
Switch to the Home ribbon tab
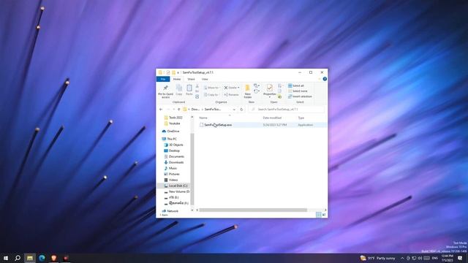[177, 79]
